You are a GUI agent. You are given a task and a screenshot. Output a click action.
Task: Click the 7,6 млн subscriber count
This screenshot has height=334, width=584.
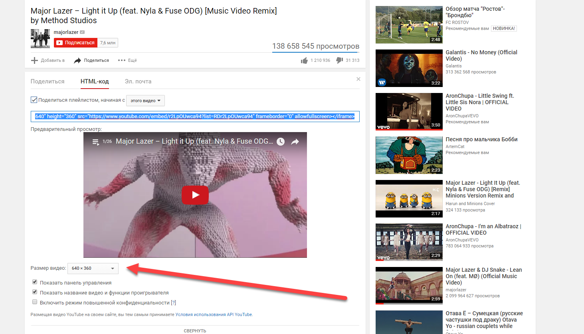pyautogui.click(x=108, y=43)
